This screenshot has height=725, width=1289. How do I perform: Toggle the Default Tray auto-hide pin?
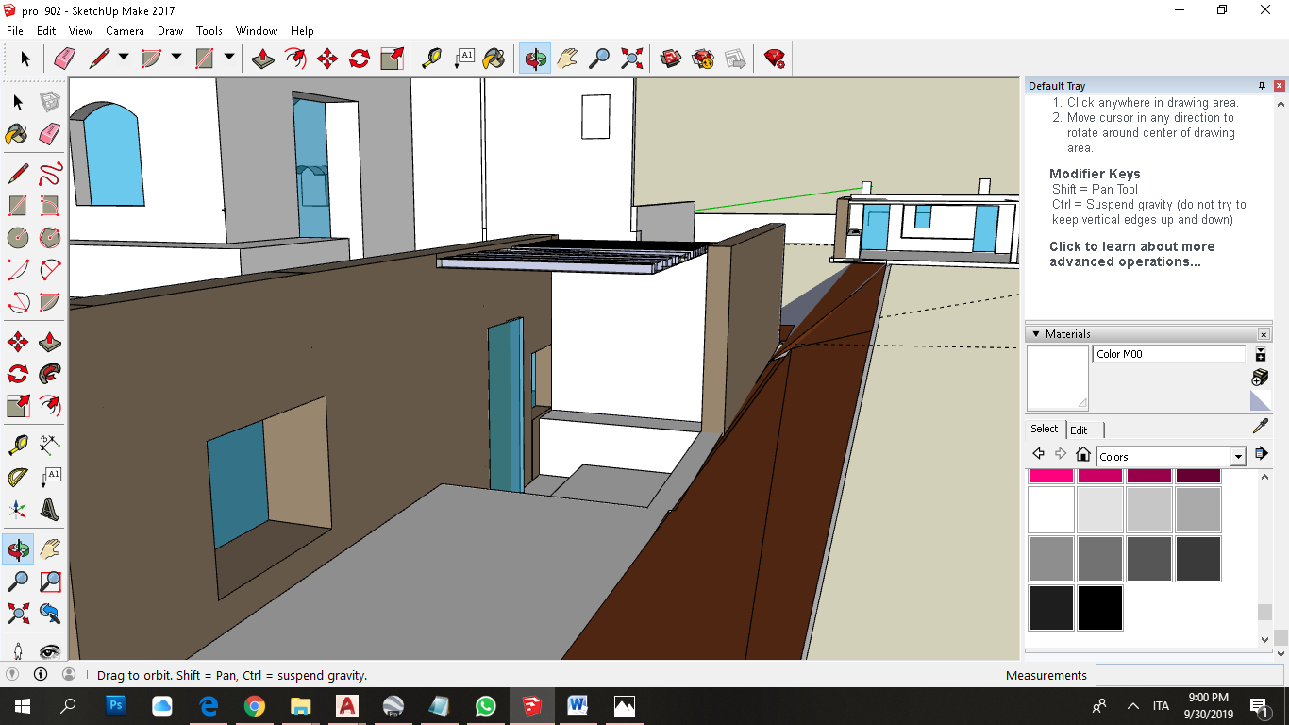point(1262,86)
